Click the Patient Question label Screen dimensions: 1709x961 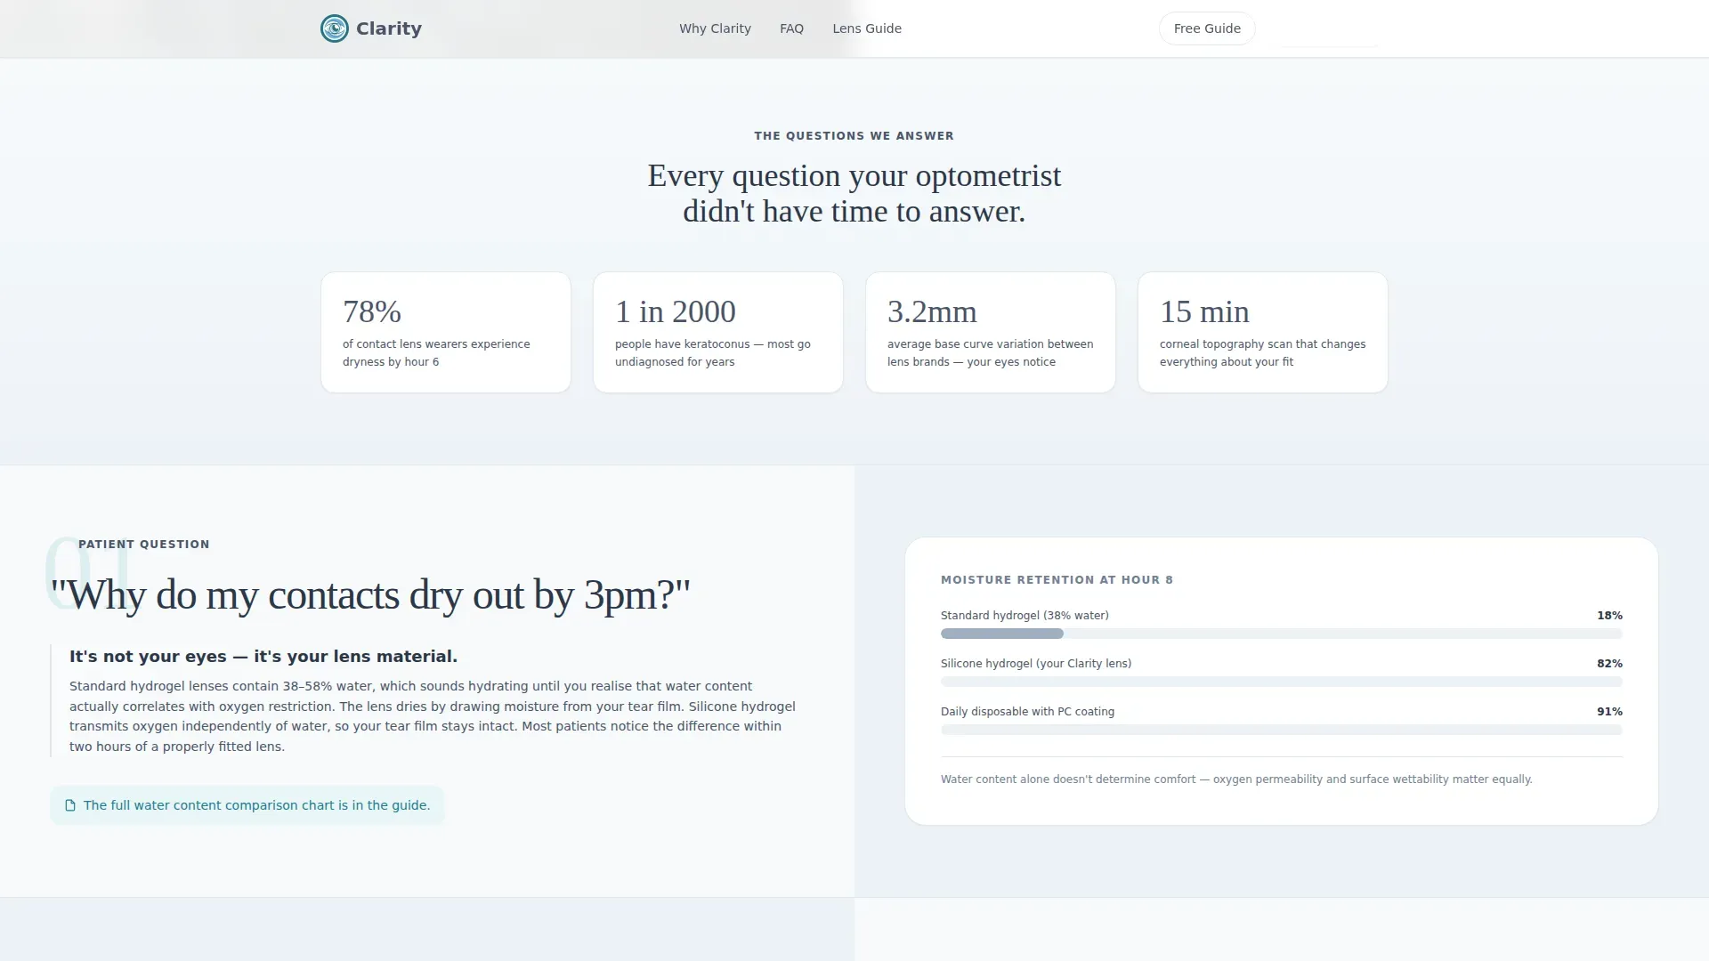coord(144,545)
